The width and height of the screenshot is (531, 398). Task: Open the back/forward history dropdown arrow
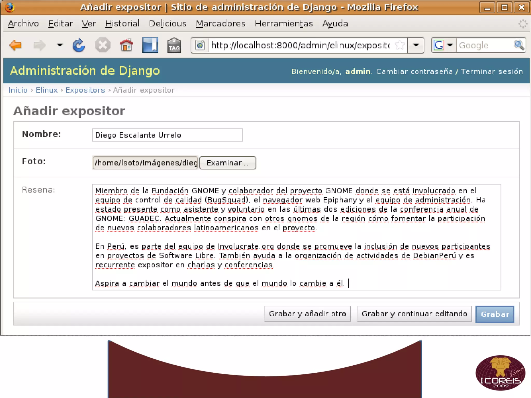[60, 45]
